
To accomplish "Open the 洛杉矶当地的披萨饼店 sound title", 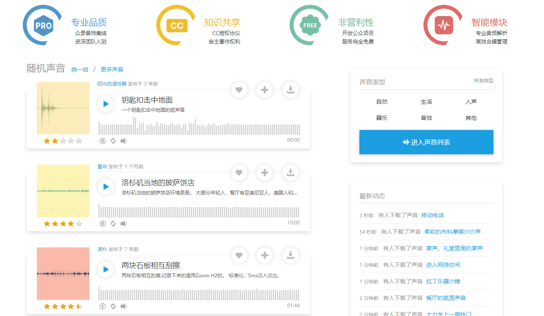I will (x=158, y=183).
